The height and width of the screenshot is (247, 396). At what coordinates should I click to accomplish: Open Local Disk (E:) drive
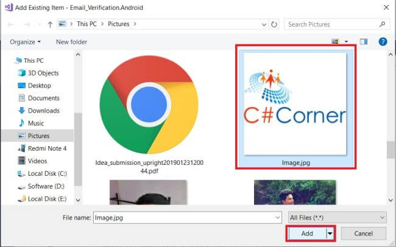tap(48, 199)
